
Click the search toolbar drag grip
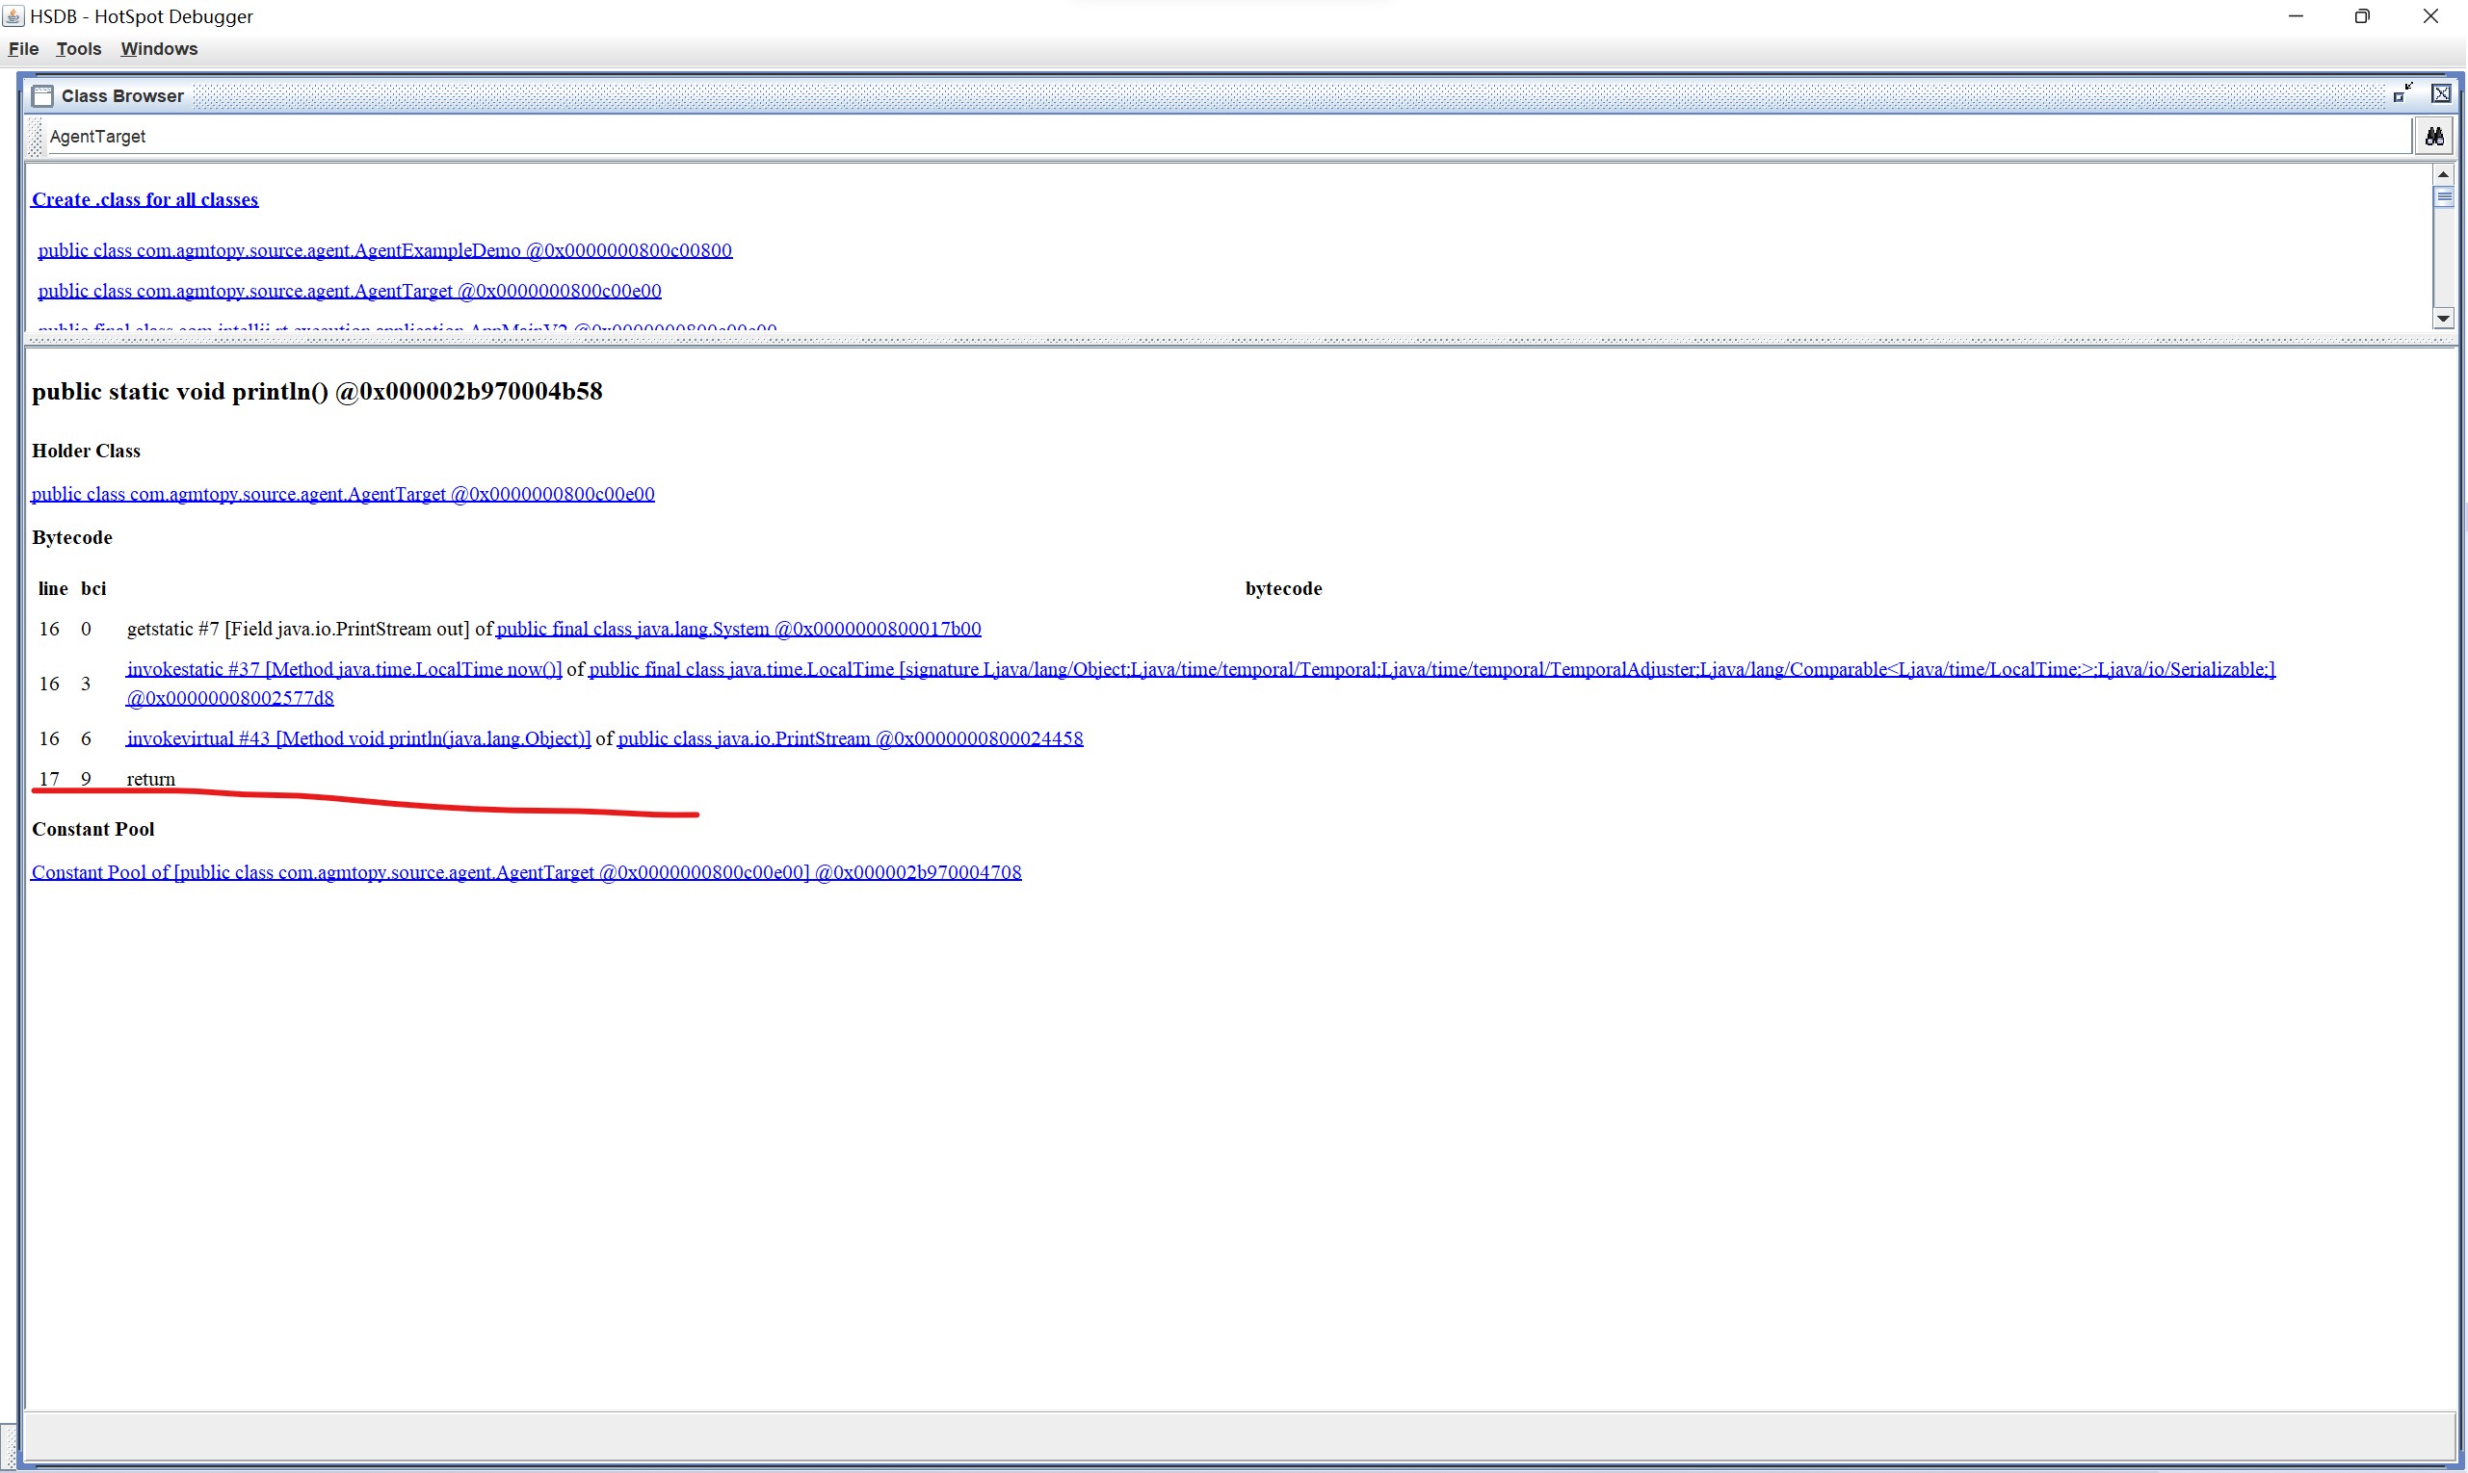click(x=37, y=137)
